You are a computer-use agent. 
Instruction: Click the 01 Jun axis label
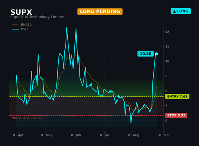point(76,135)
